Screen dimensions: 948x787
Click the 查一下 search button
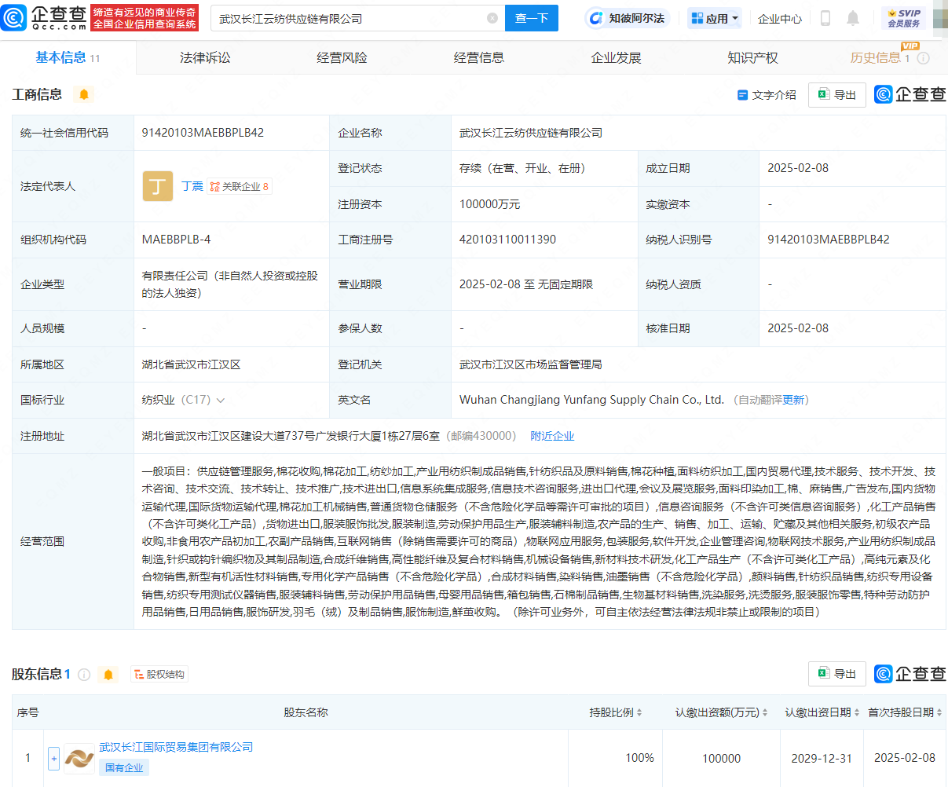(532, 17)
